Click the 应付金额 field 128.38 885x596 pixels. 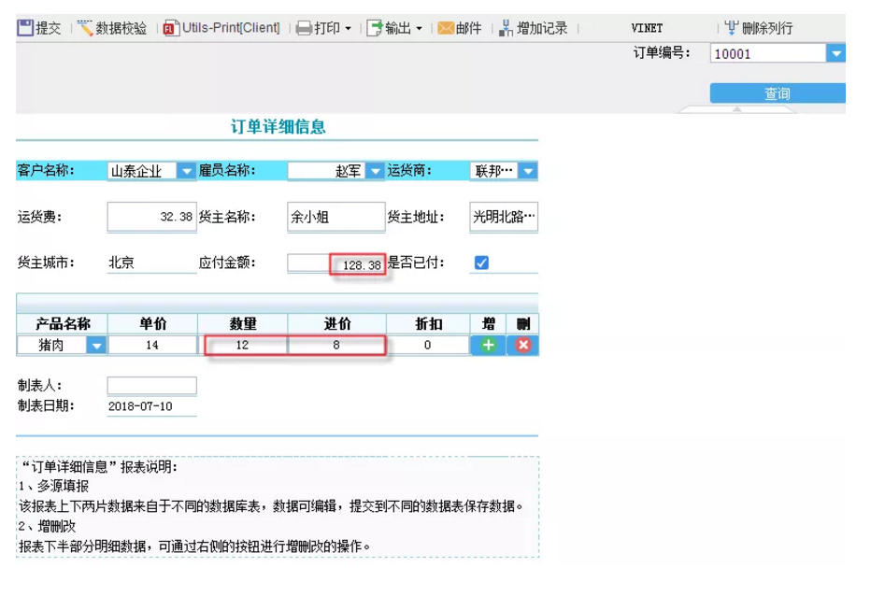[x=335, y=263]
